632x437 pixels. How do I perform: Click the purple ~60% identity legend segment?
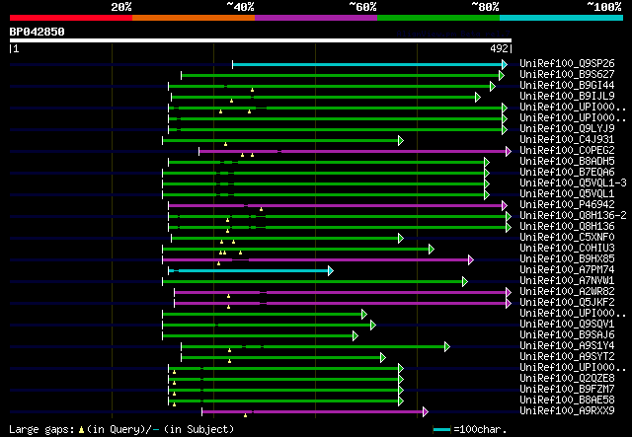[x=316, y=18]
